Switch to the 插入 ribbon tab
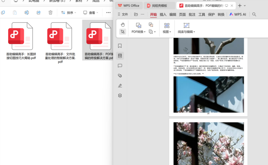This screenshot has width=268, height=165. (x=163, y=14)
